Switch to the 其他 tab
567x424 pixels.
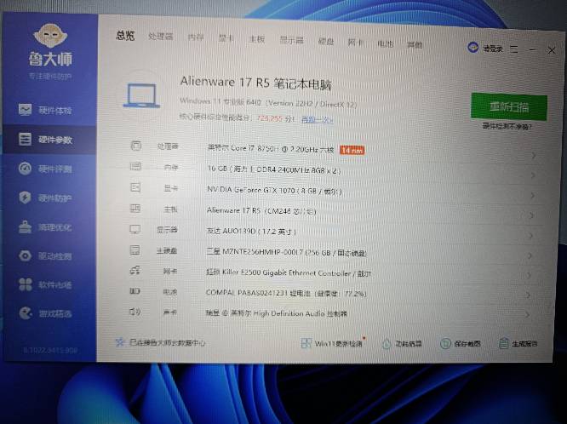pyautogui.click(x=415, y=45)
